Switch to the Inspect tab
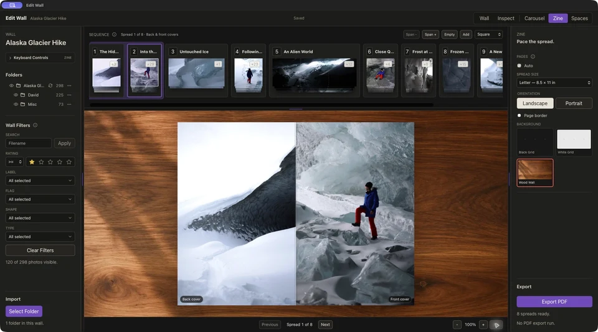Viewport: 598px width, 332px height. 506,18
